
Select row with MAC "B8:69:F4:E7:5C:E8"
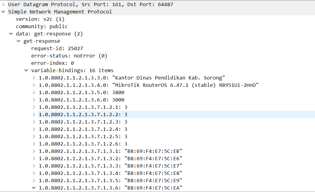click(111, 173)
